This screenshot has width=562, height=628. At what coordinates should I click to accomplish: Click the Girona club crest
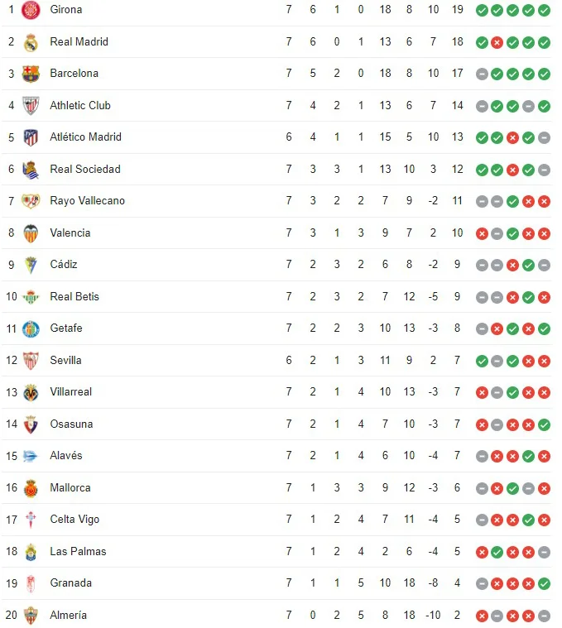click(x=31, y=10)
